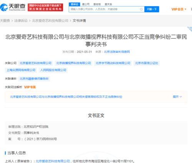The width and height of the screenshot is (192, 163).
Task: Open the 侵害商标权及不正当竞争纠纷 analysis link
Action: click(x=66, y=97)
